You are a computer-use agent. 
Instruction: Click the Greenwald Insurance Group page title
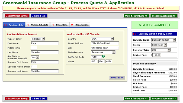pyautogui.click(x=68, y=3)
